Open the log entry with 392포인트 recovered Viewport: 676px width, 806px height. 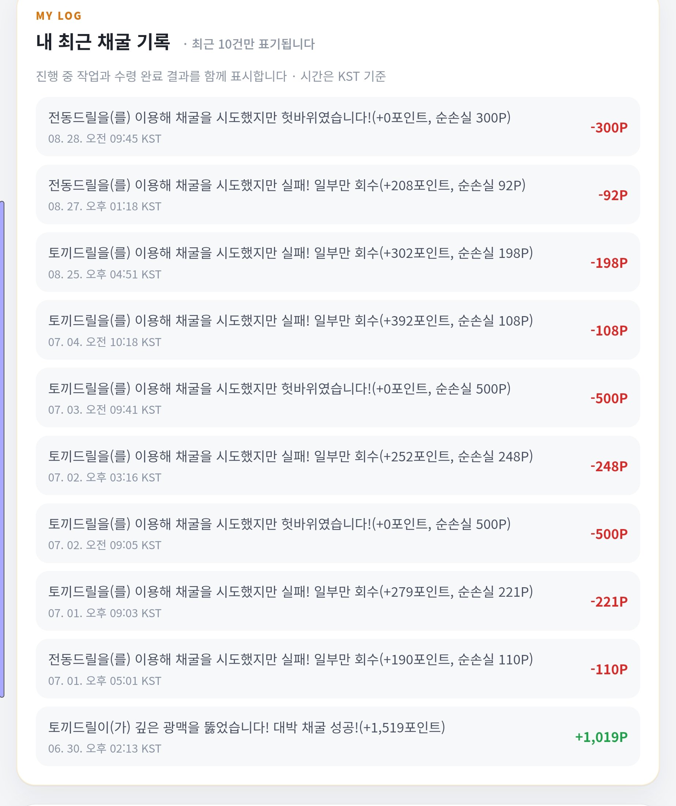tap(338, 330)
